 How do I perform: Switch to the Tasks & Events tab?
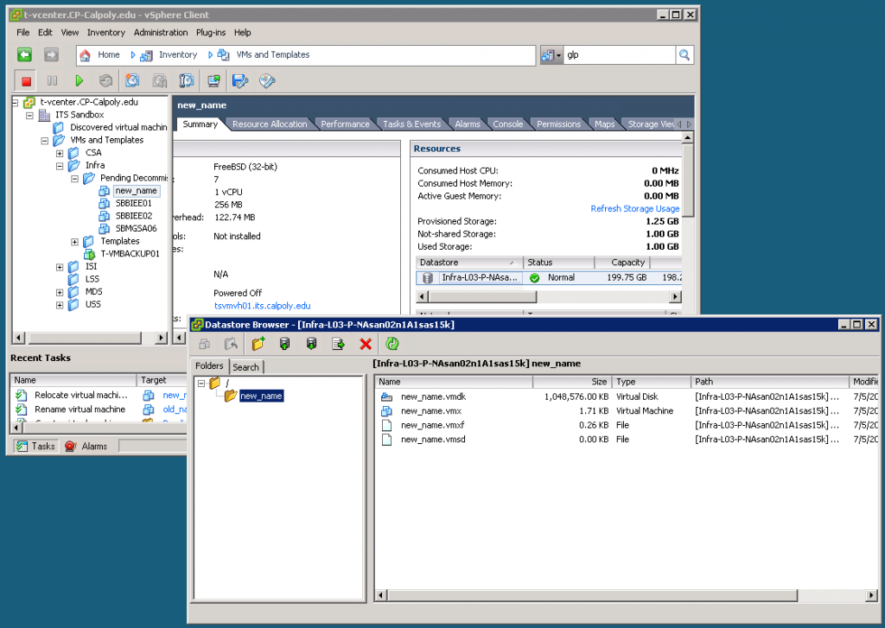click(x=411, y=124)
